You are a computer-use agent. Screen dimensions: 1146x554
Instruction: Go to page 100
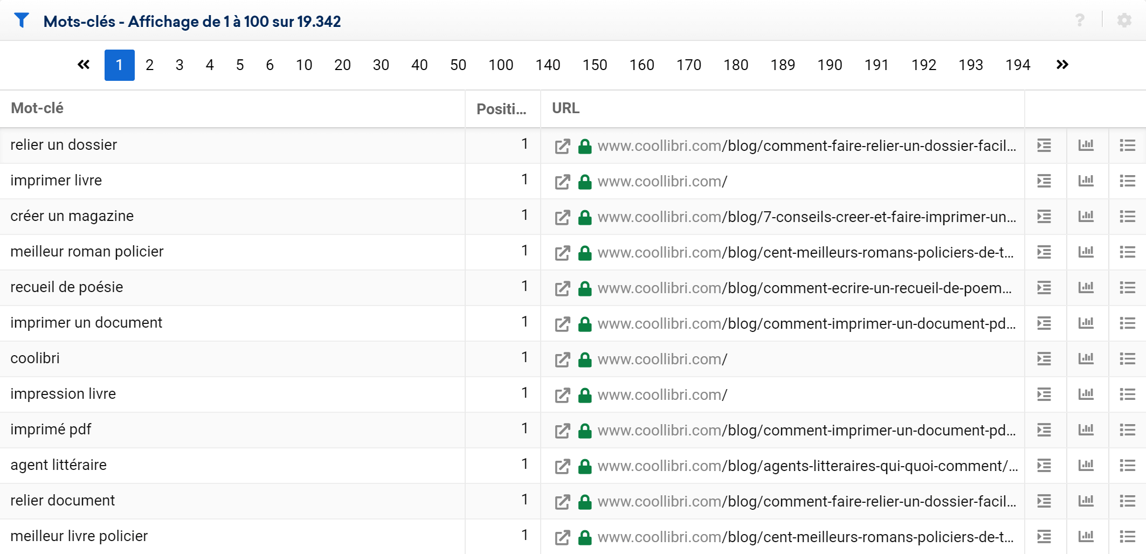(x=501, y=65)
